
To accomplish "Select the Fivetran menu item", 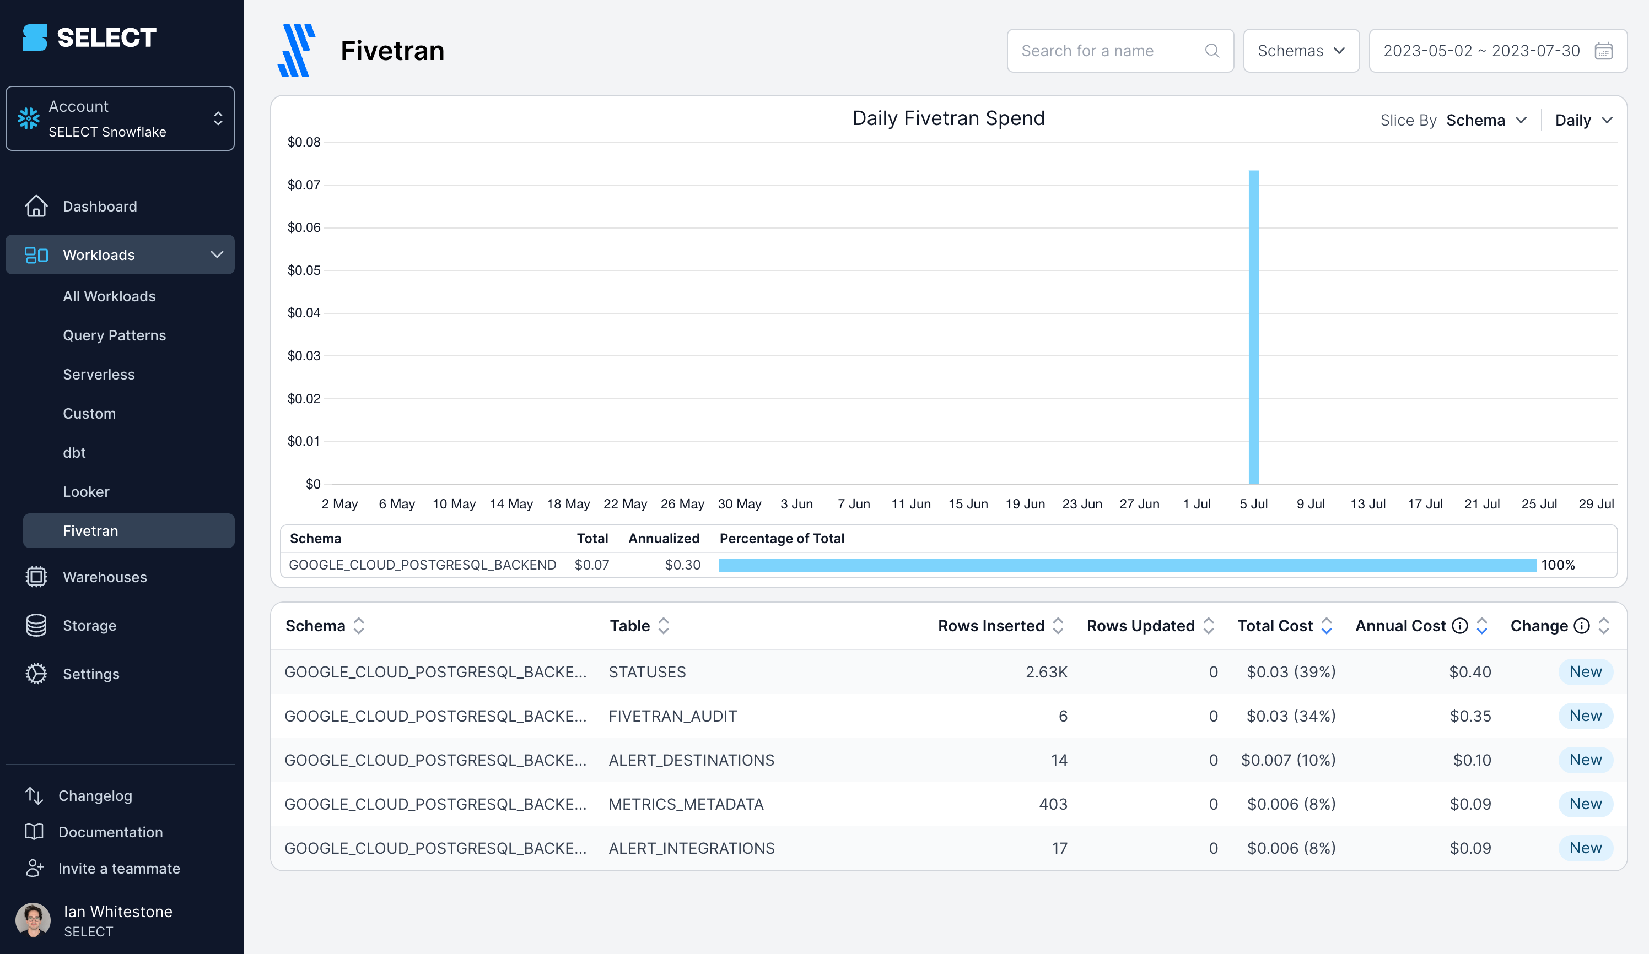I will click(128, 530).
